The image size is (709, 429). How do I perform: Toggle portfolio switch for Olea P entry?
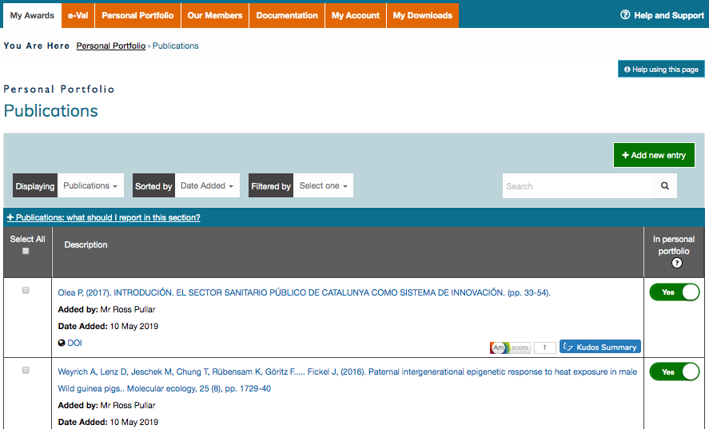674,292
